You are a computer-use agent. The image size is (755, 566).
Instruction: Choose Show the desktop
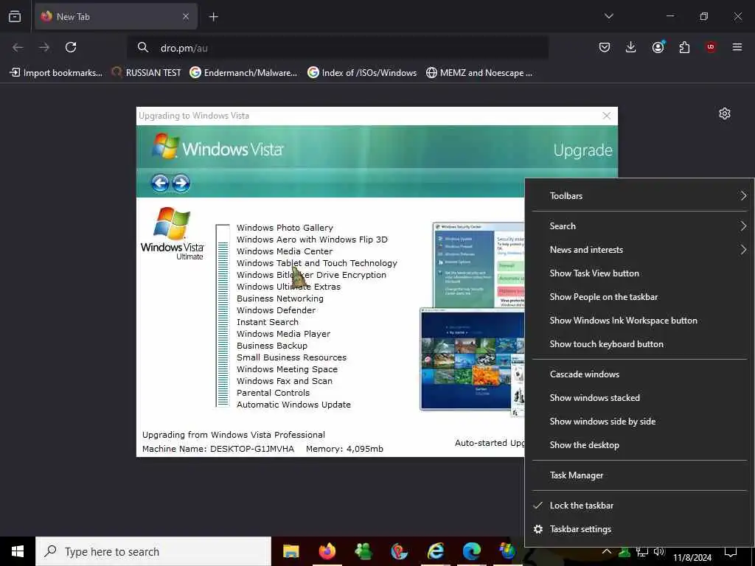coord(639,445)
